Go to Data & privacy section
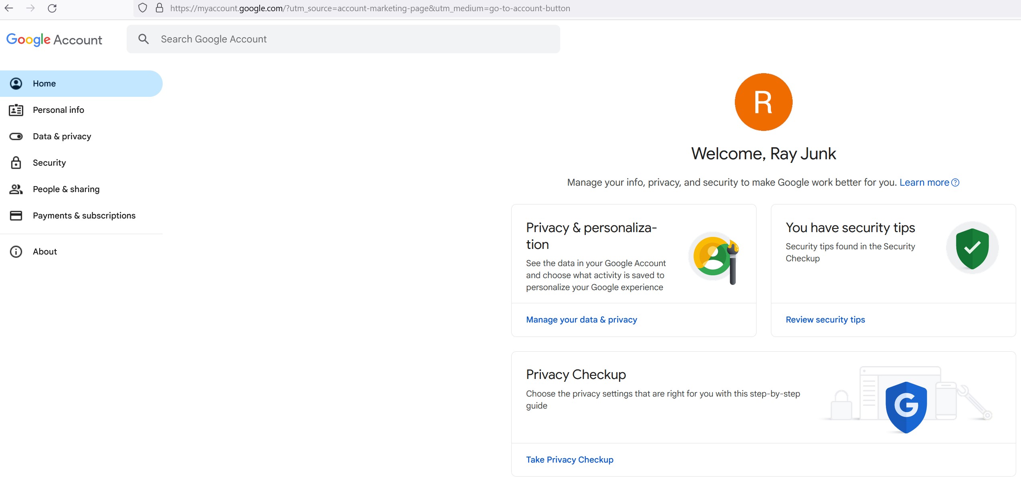Screen dimensions: 1021x485 [62, 136]
